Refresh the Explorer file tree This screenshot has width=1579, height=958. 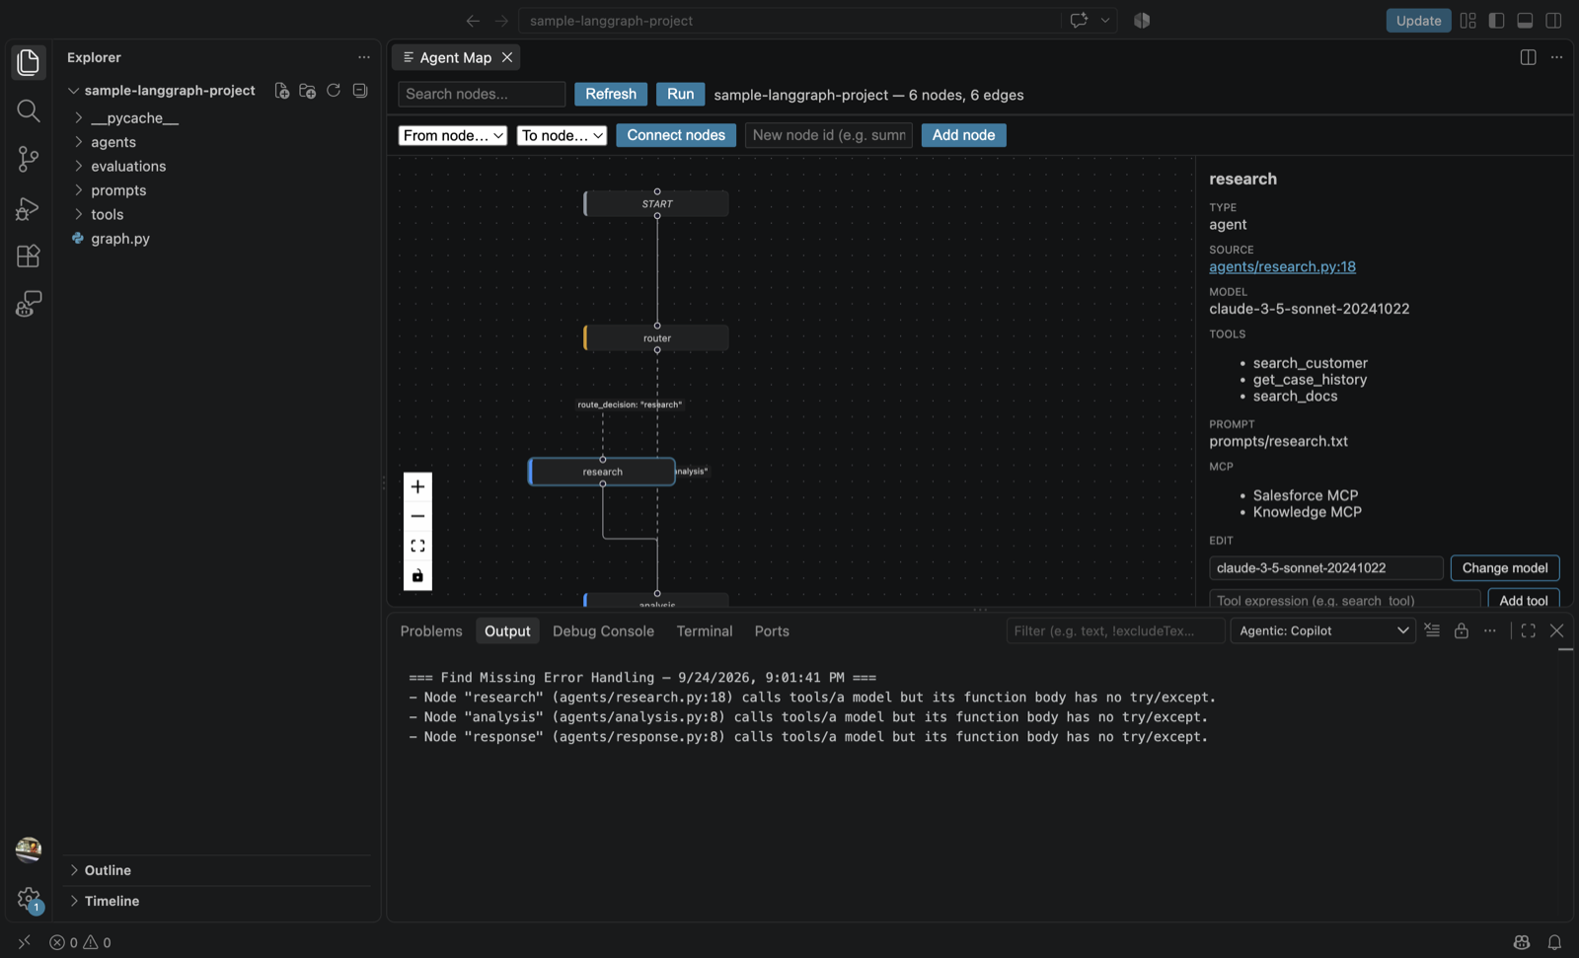[334, 91]
